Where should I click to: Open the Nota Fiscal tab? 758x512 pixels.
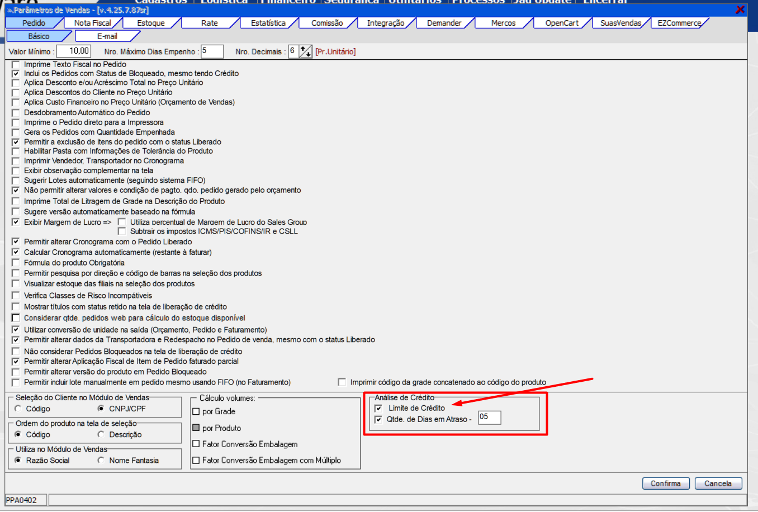92,23
